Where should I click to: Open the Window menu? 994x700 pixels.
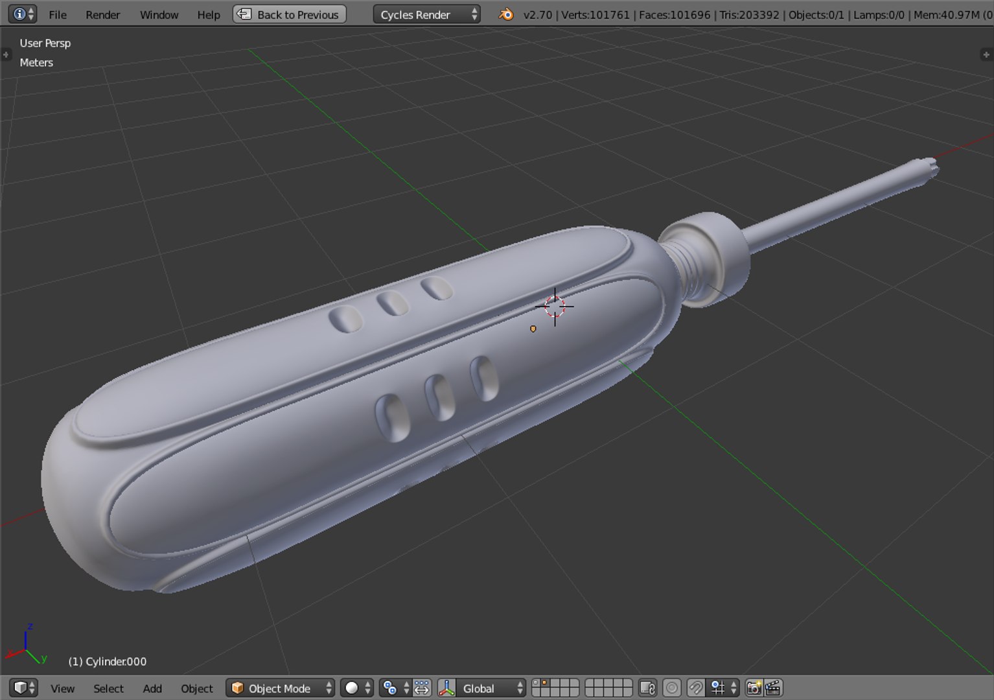coord(159,14)
